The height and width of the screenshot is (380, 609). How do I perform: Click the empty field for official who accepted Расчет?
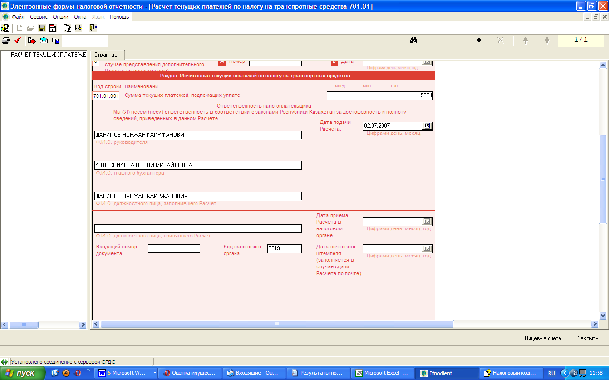pos(198,228)
